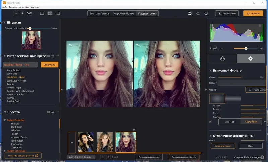Click the undo arrow icon
The image size is (268, 162).
pyautogui.click(x=190, y=13)
